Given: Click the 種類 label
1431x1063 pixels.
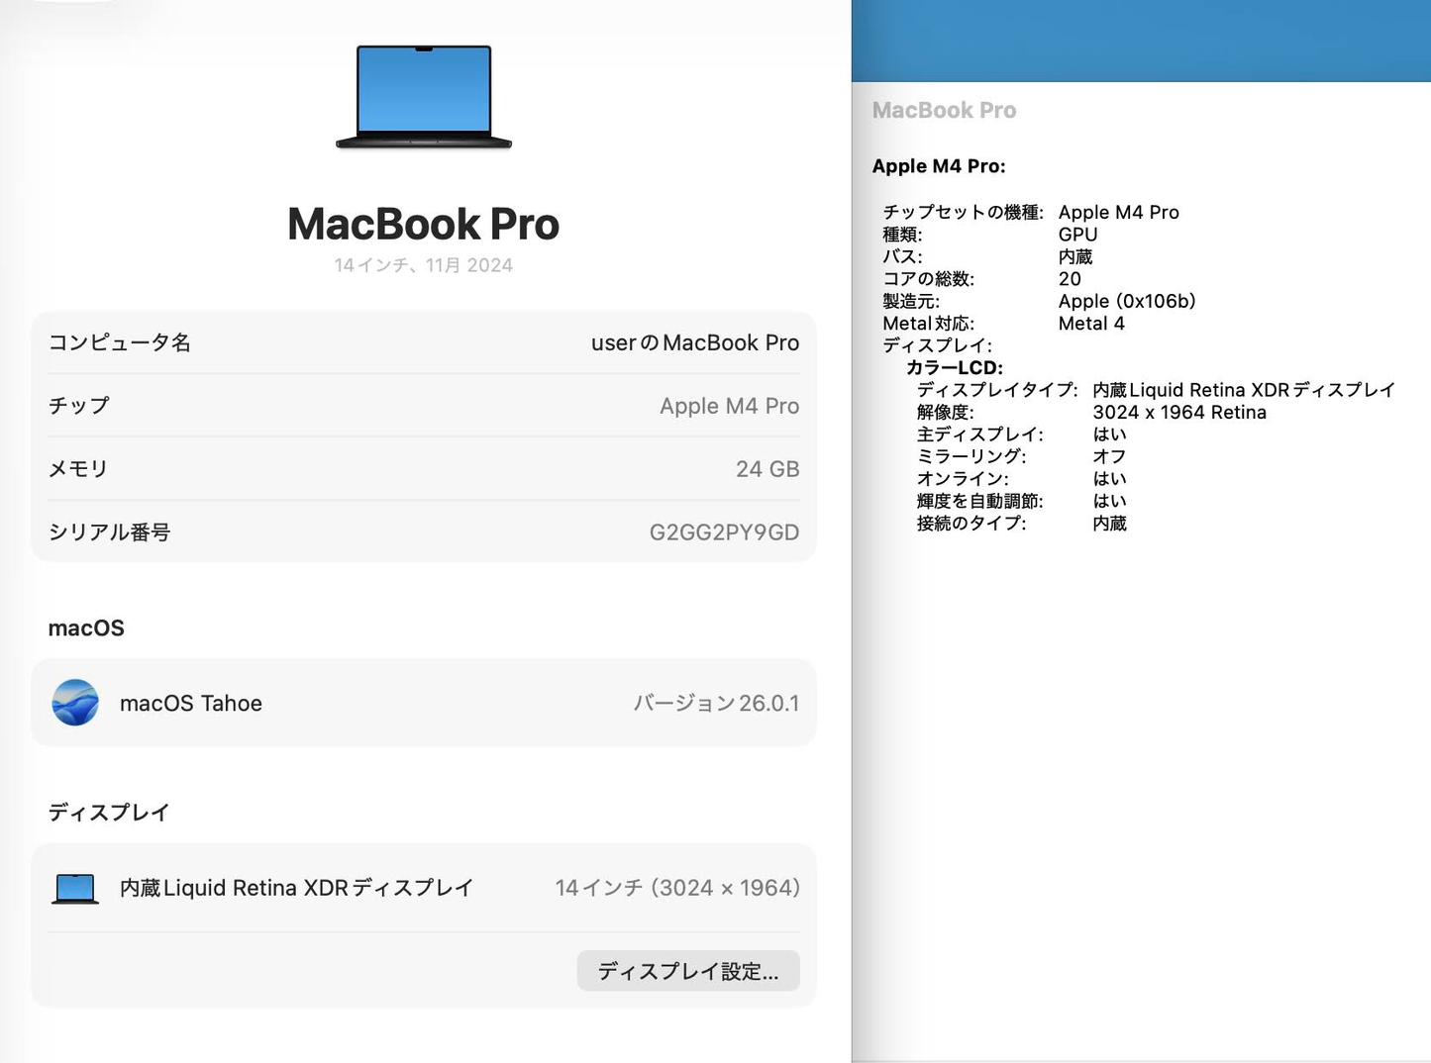Looking at the screenshot, I should [x=902, y=235].
